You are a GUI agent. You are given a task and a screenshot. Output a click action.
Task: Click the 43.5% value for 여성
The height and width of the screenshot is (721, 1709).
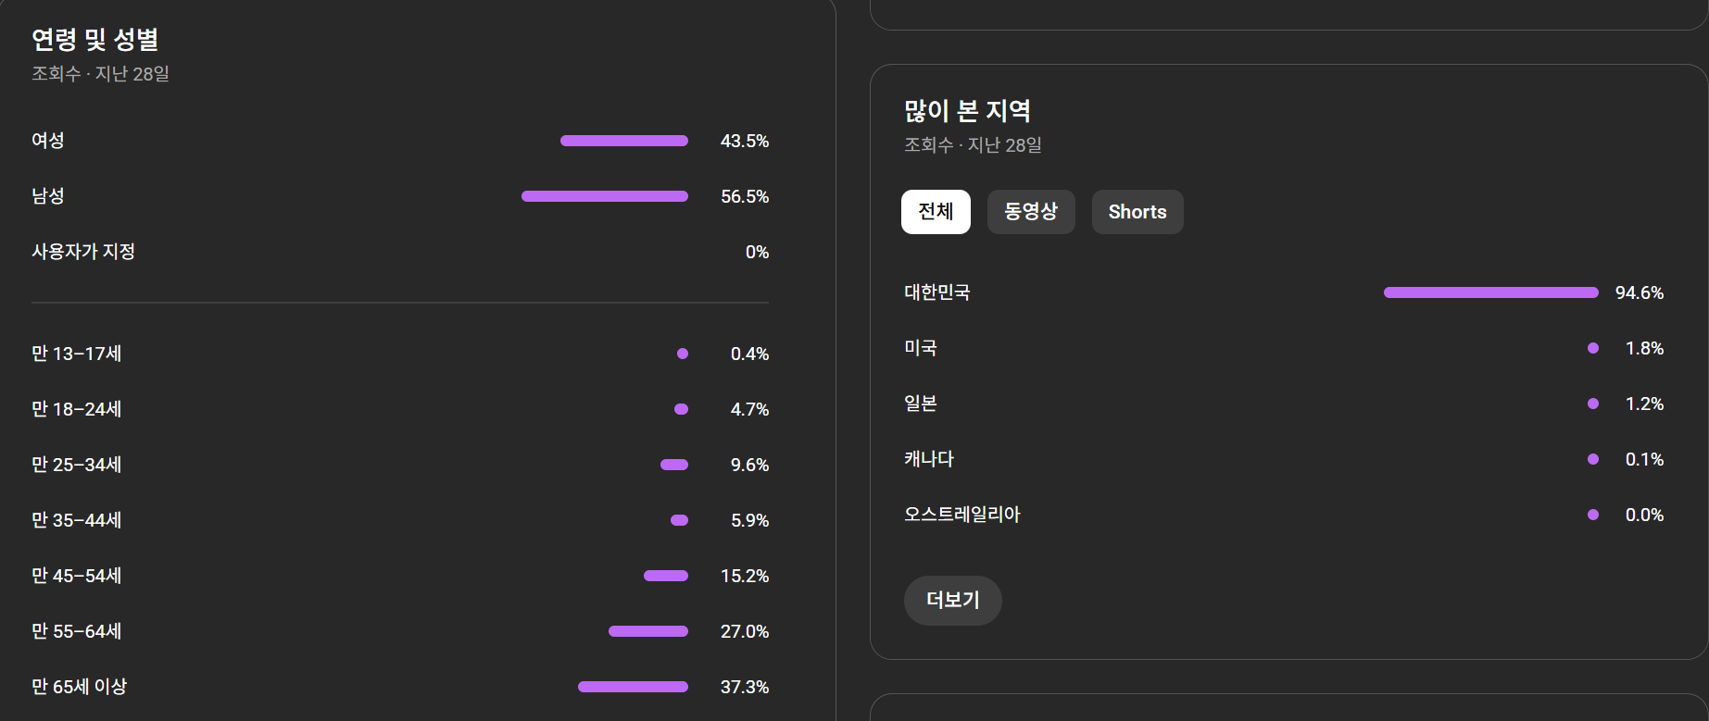pyautogui.click(x=745, y=141)
